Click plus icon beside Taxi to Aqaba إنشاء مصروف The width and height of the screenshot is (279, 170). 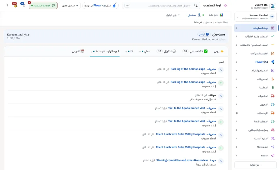(221, 122)
